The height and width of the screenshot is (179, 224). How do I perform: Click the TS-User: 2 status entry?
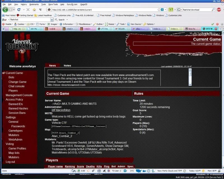click(x=116, y=171)
